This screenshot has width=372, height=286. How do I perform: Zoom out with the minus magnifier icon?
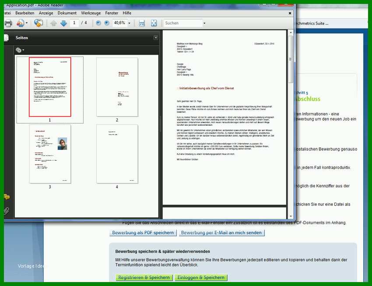click(x=98, y=23)
